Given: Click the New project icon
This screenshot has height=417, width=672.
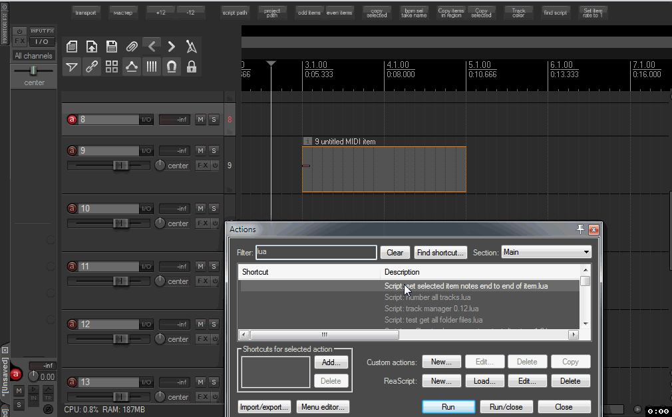Looking at the screenshot, I should point(72,47).
